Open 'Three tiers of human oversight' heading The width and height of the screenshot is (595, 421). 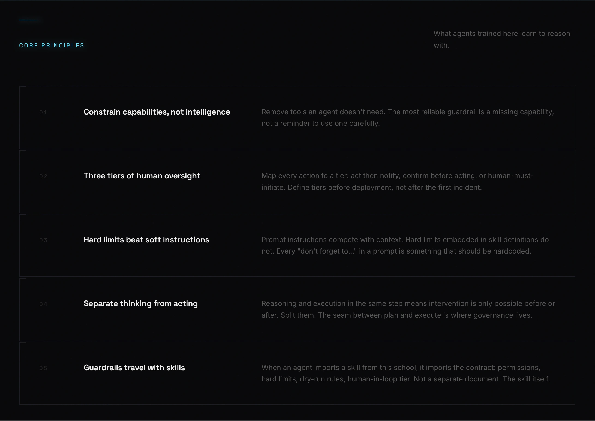click(x=142, y=176)
